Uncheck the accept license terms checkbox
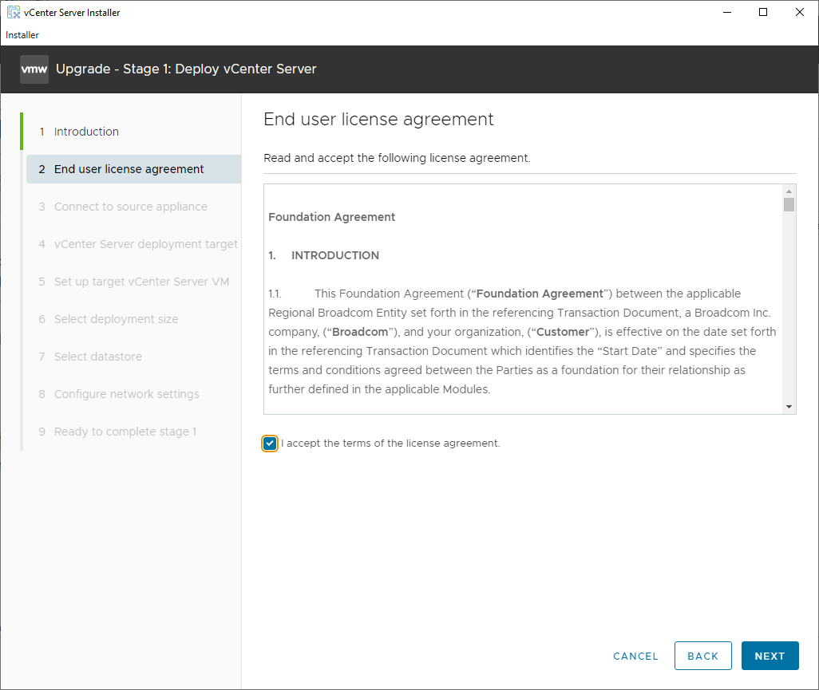 (x=270, y=444)
